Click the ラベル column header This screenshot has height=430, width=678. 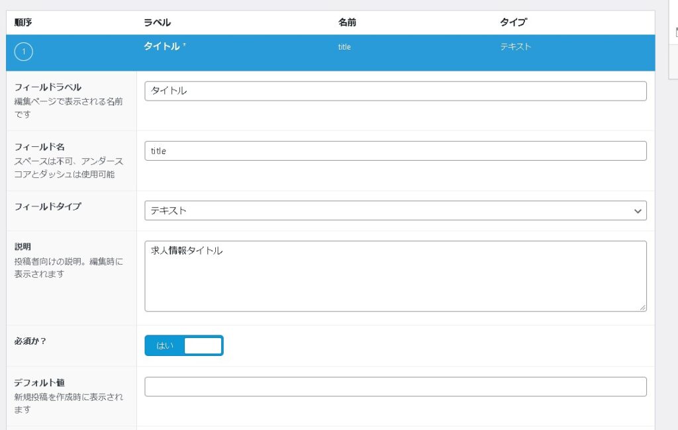tap(157, 22)
